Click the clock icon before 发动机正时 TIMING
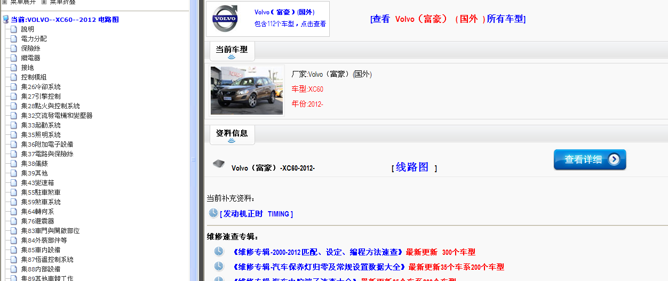 213,213
